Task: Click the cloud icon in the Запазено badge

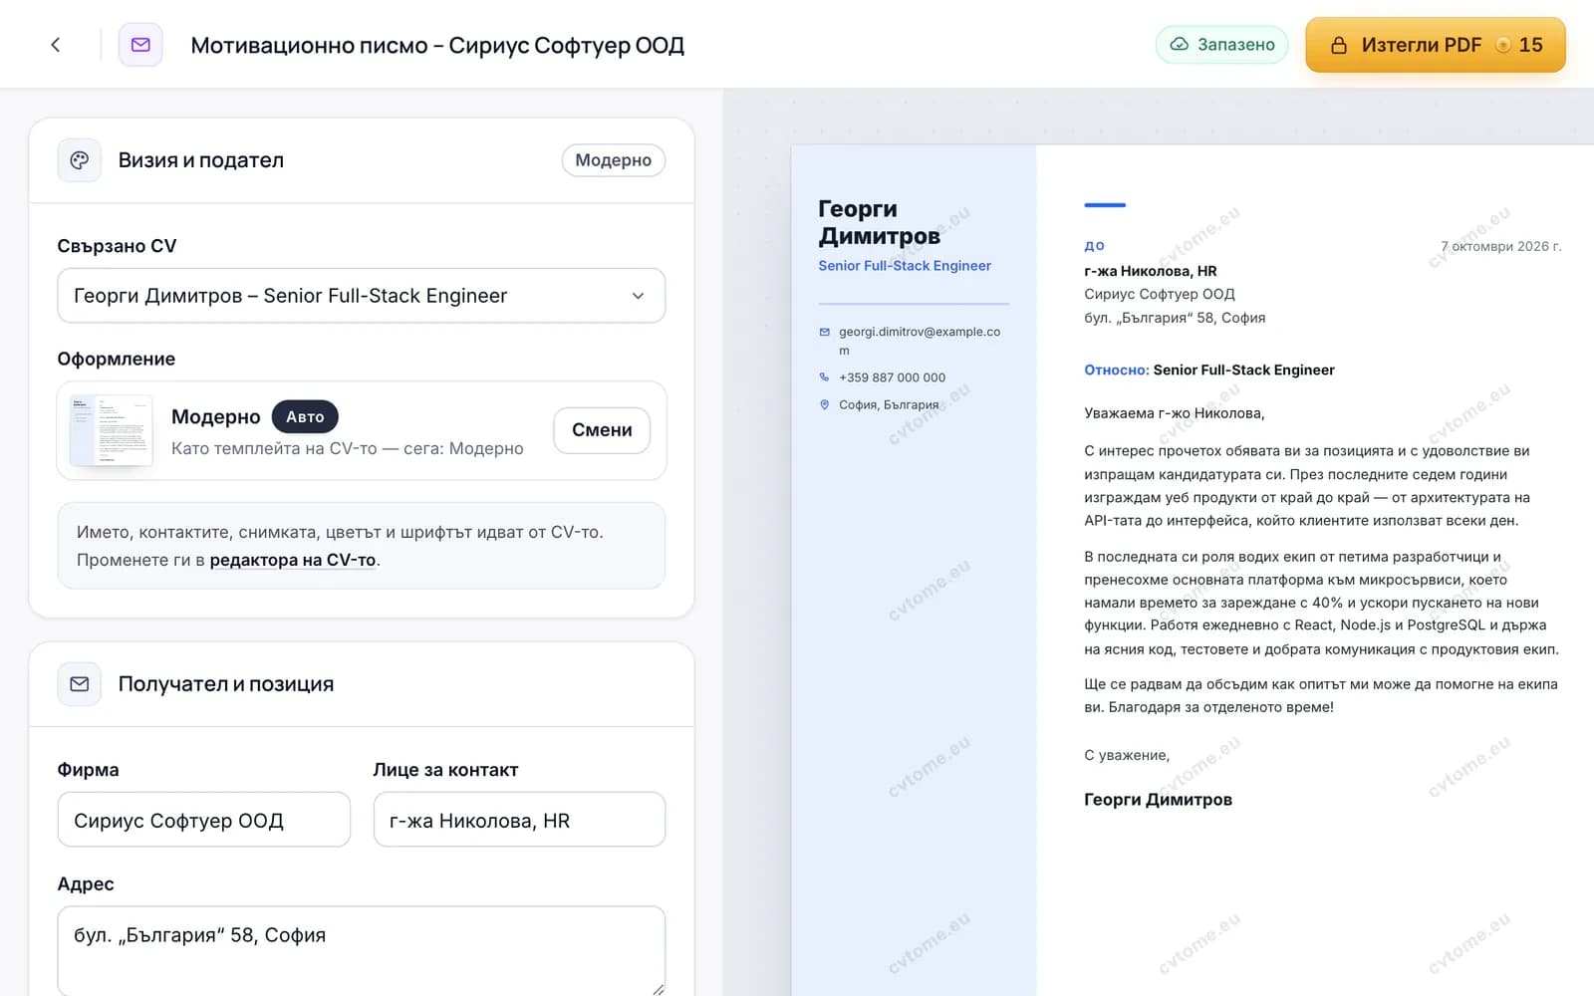Action: coord(1180,45)
